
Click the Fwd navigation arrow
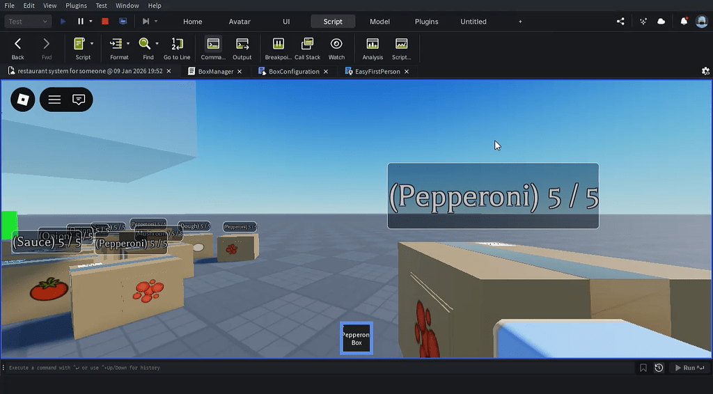pos(47,48)
